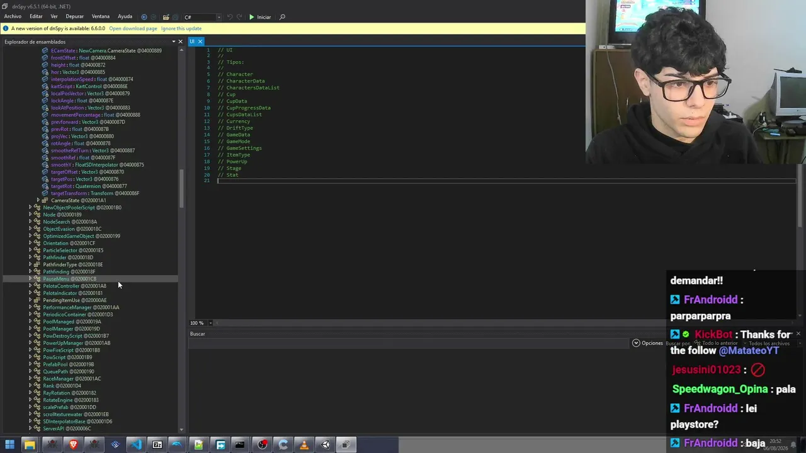The image size is (806, 453).
Task: Open the Archivo menu
Action: [x=13, y=16]
